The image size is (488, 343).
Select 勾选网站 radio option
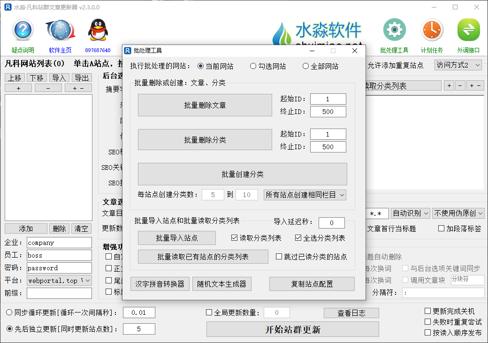pos(268,66)
